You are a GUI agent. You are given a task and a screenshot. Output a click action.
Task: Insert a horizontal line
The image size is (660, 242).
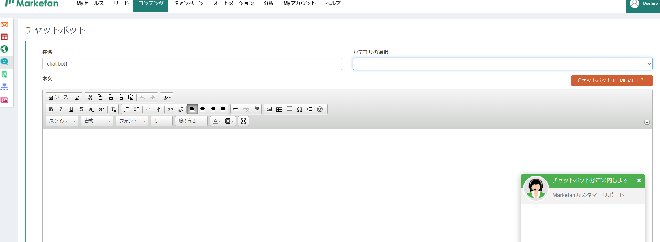(x=289, y=109)
